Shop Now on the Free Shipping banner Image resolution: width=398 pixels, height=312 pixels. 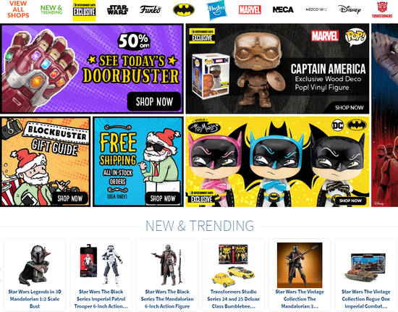point(163,198)
